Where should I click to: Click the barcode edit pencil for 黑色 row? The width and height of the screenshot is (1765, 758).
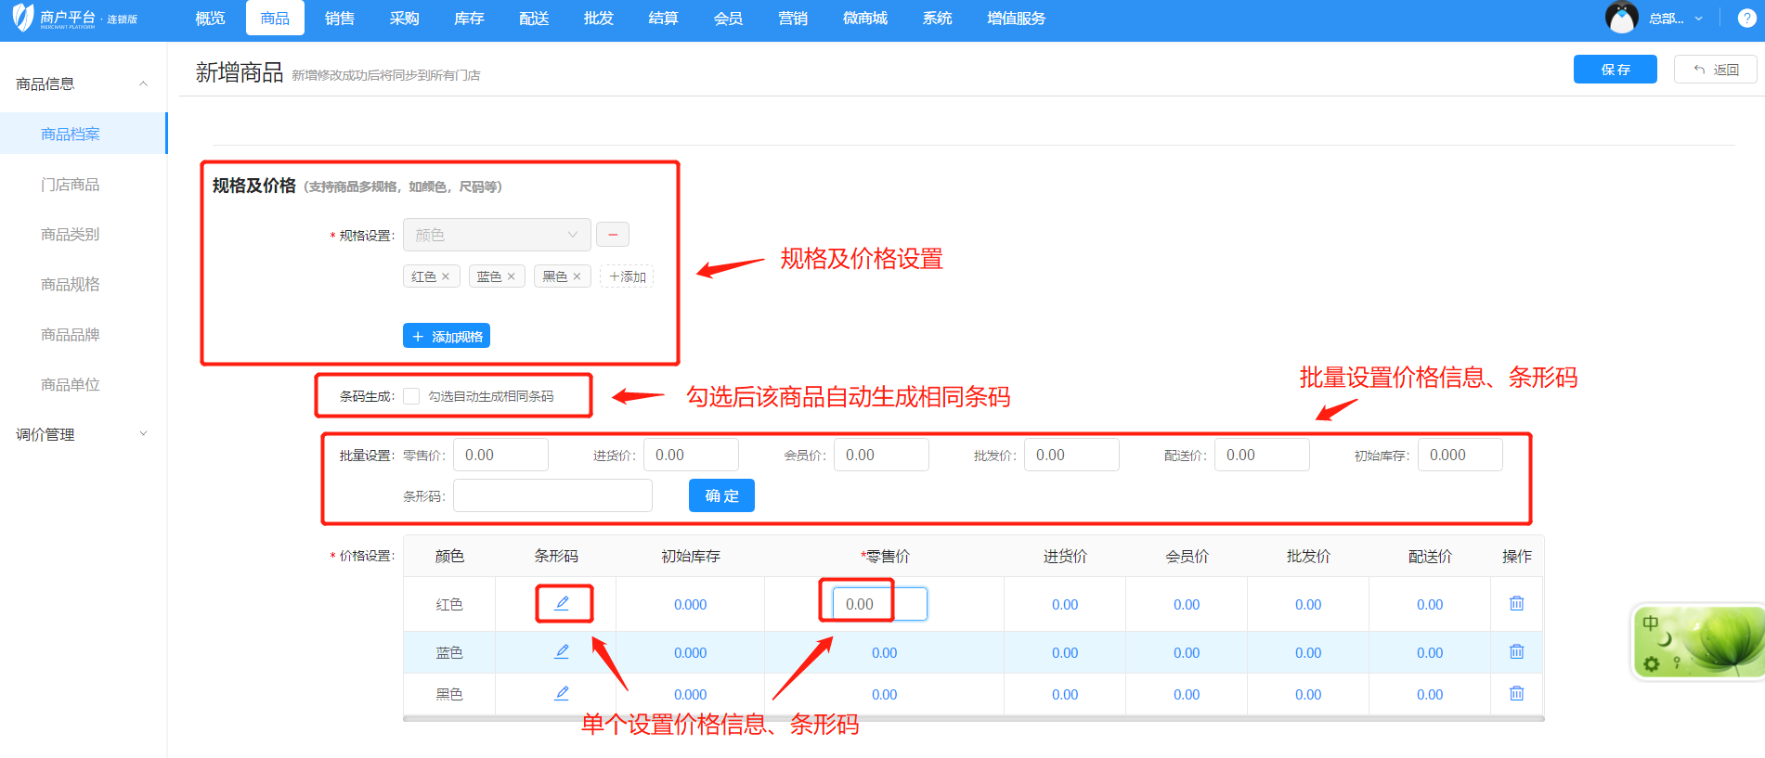[562, 693]
